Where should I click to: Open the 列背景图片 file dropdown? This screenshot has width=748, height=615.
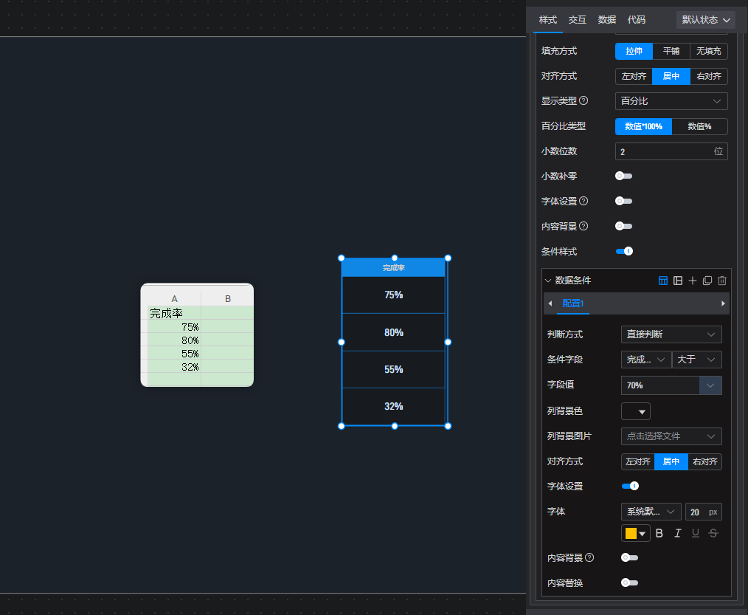click(671, 436)
